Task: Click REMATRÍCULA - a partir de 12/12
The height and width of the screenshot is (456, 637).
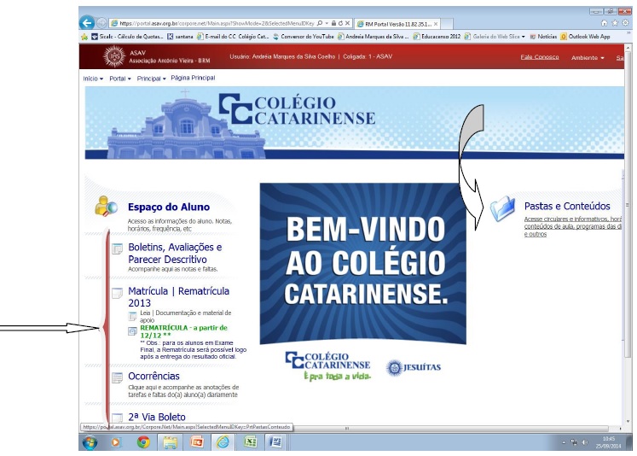Action: [x=183, y=331]
